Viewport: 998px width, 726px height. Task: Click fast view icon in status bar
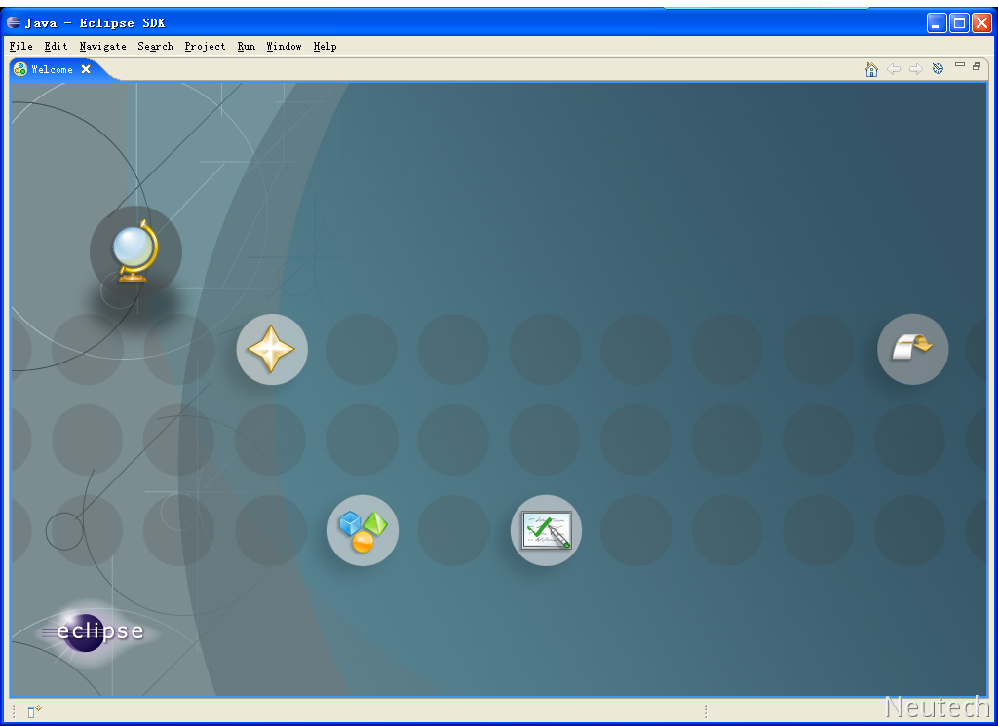coord(34,711)
